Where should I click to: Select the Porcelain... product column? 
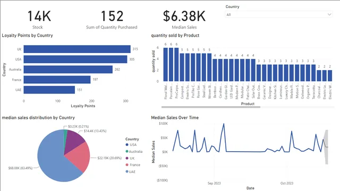click(x=171, y=65)
